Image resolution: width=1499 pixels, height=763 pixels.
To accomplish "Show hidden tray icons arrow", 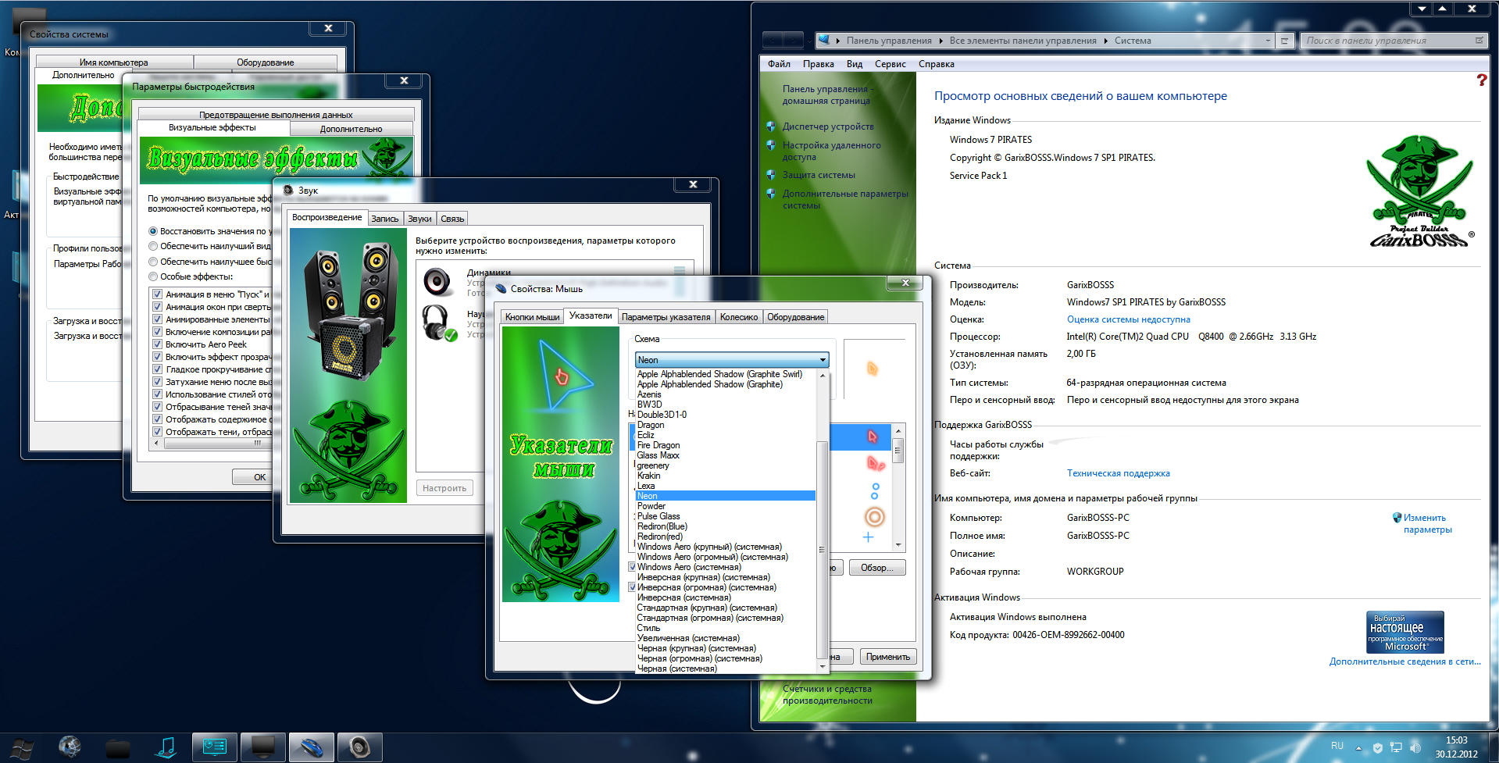I will click(x=1358, y=748).
